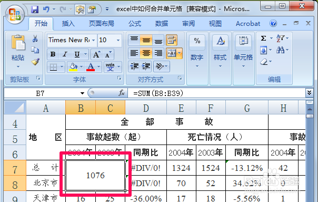Switch to the 开始 tab
This screenshot has height=202, width=318.
tap(41, 24)
